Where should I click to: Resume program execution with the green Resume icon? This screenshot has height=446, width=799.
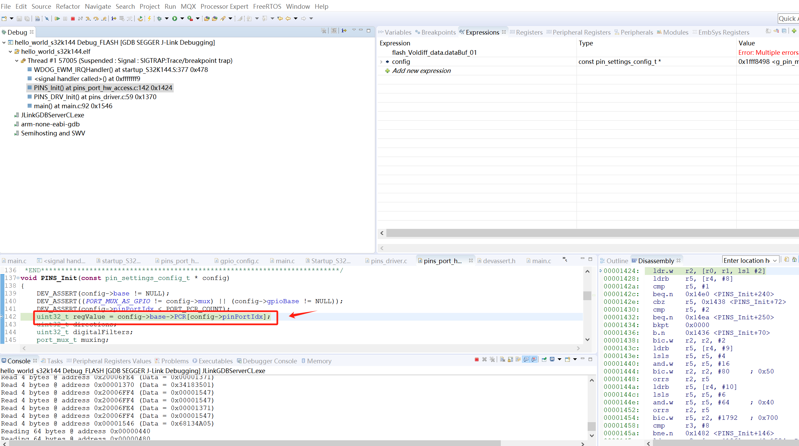point(57,18)
